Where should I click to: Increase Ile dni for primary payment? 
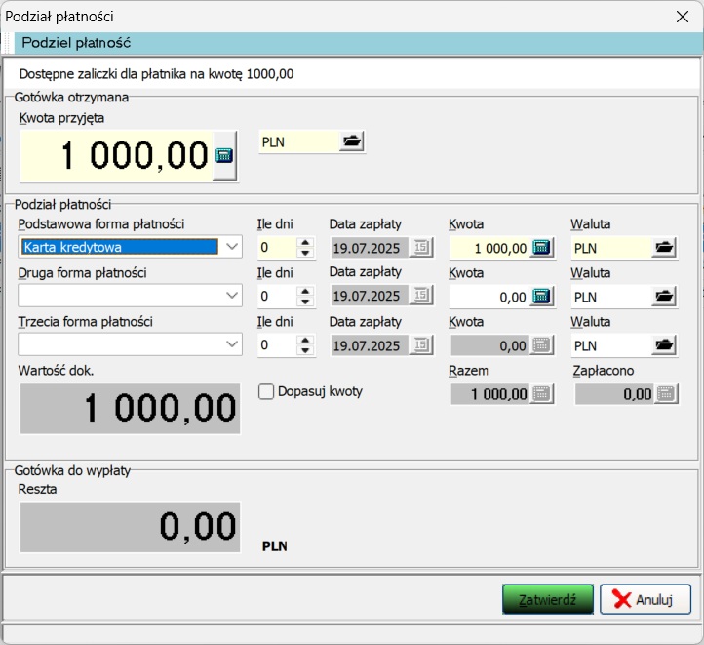pos(306,242)
